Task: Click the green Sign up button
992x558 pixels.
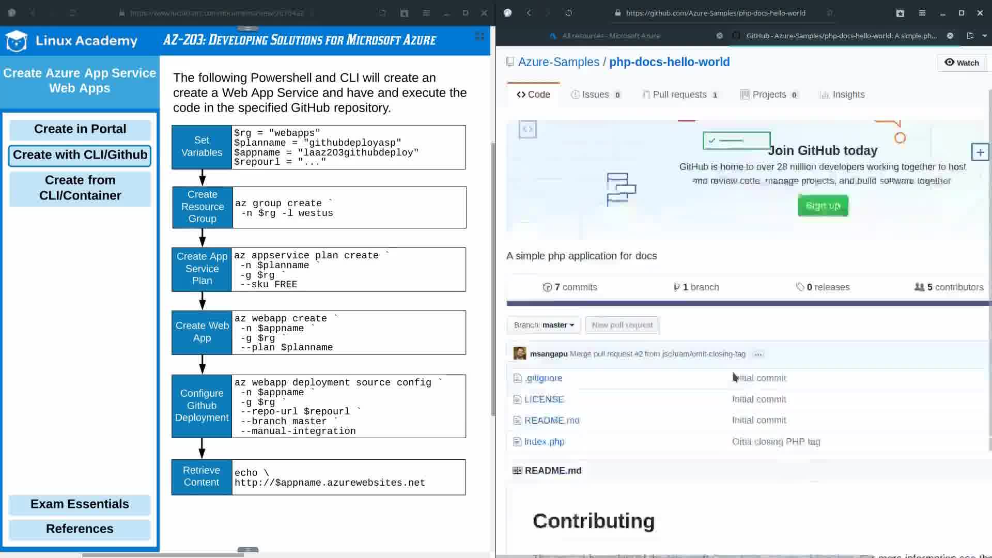Action: pyautogui.click(x=823, y=206)
